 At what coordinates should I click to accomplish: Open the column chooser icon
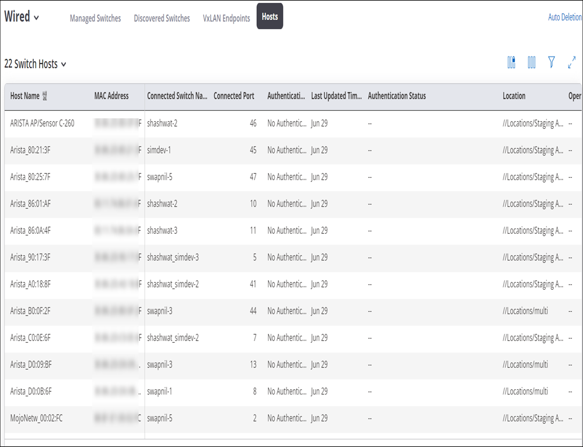click(x=531, y=62)
